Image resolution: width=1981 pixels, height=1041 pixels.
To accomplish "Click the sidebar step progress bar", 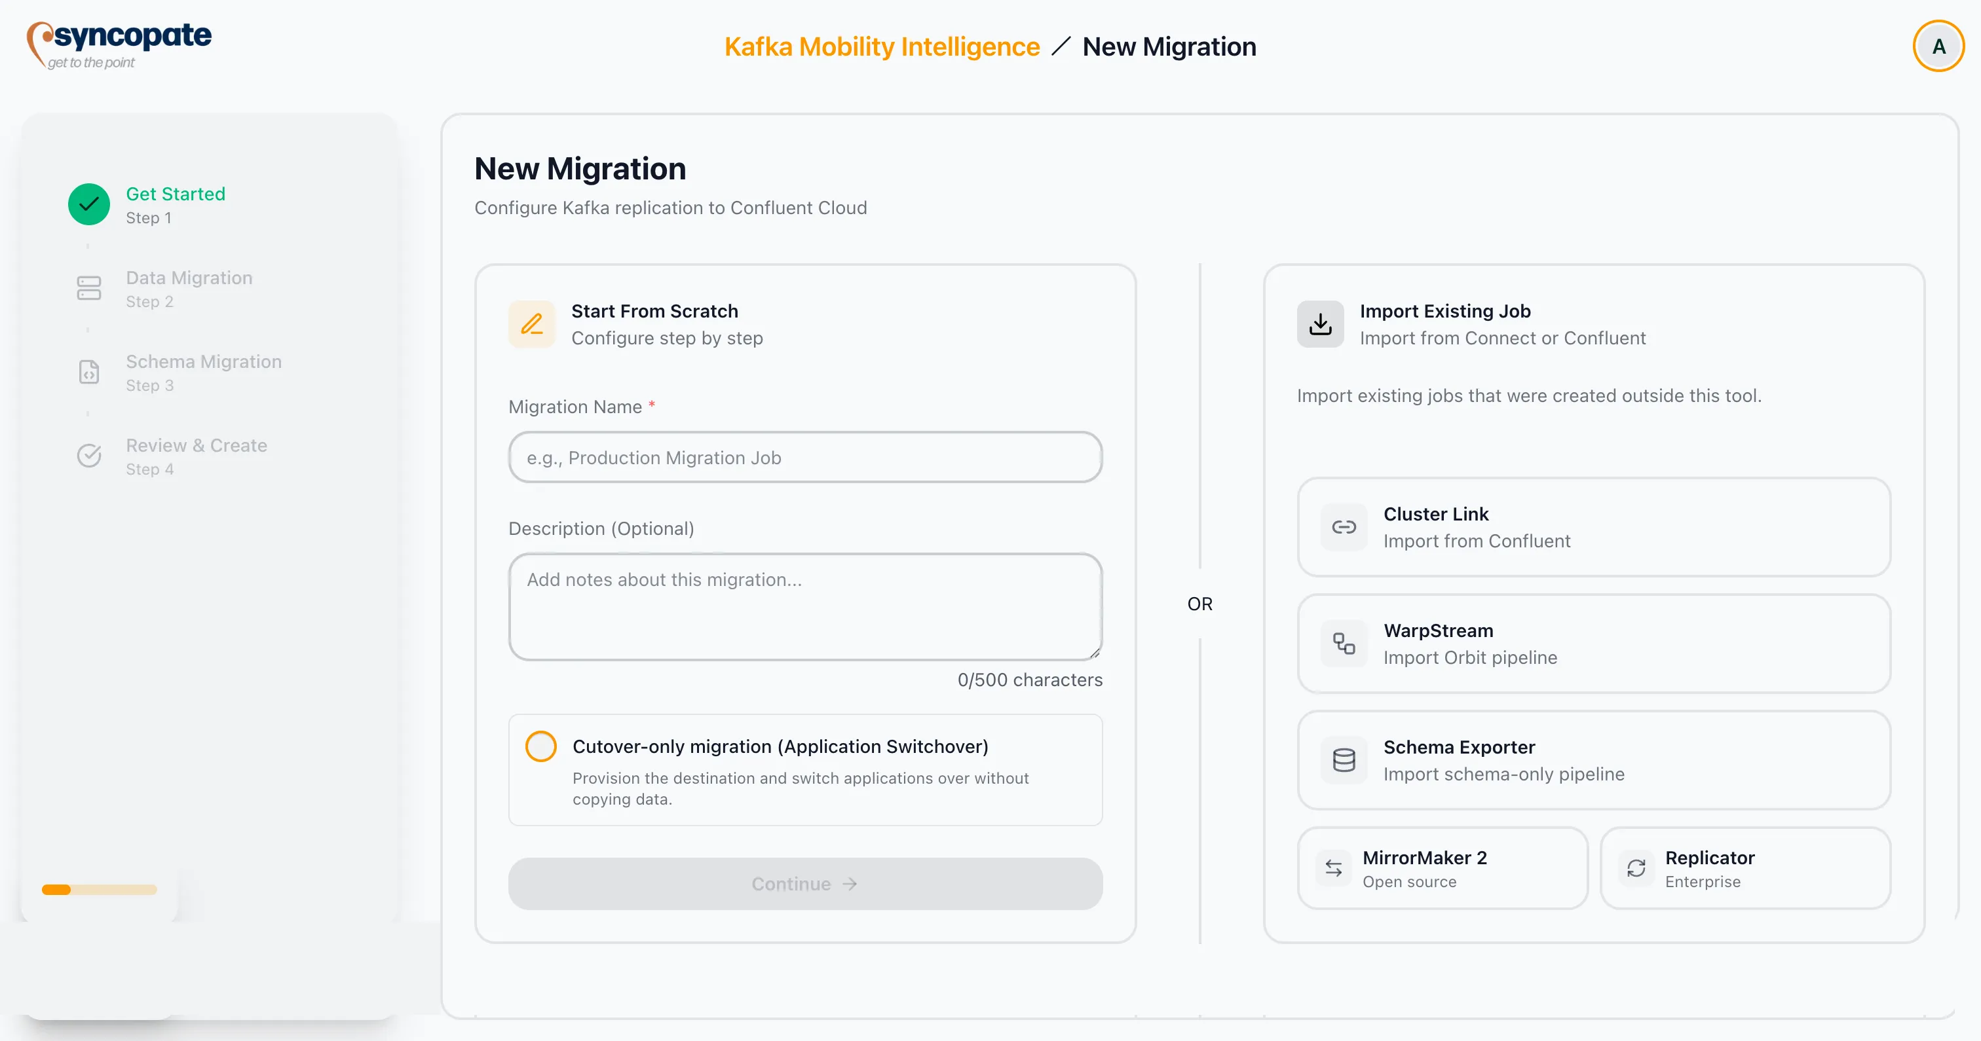I will point(99,890).
